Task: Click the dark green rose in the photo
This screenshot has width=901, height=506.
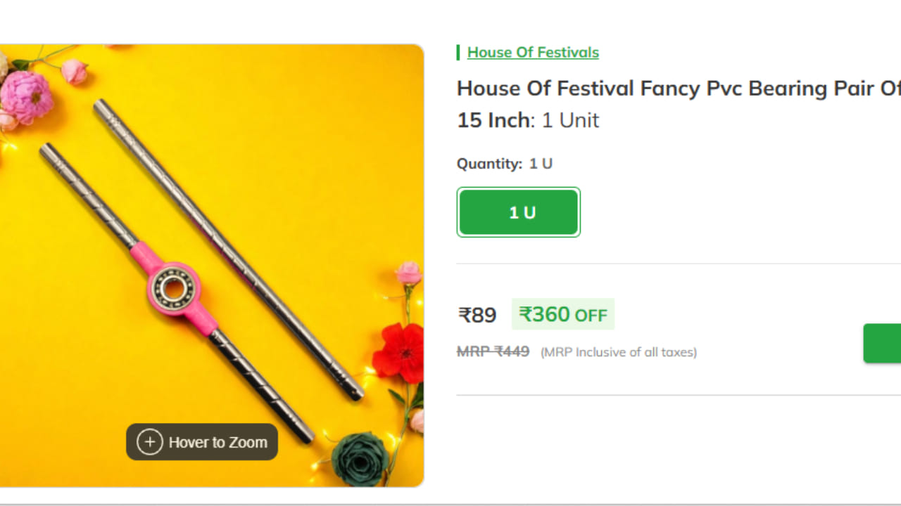Action: tap(360, 460)
